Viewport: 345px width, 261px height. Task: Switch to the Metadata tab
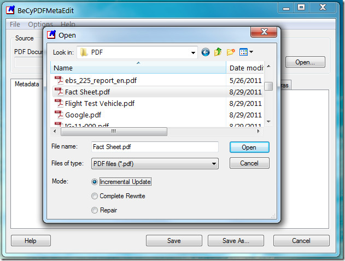[x=27, y=84]
